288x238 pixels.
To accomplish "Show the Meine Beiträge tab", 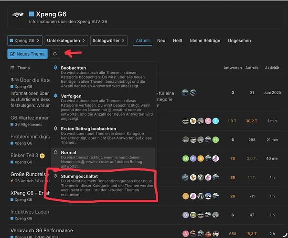I will [205, 40].
